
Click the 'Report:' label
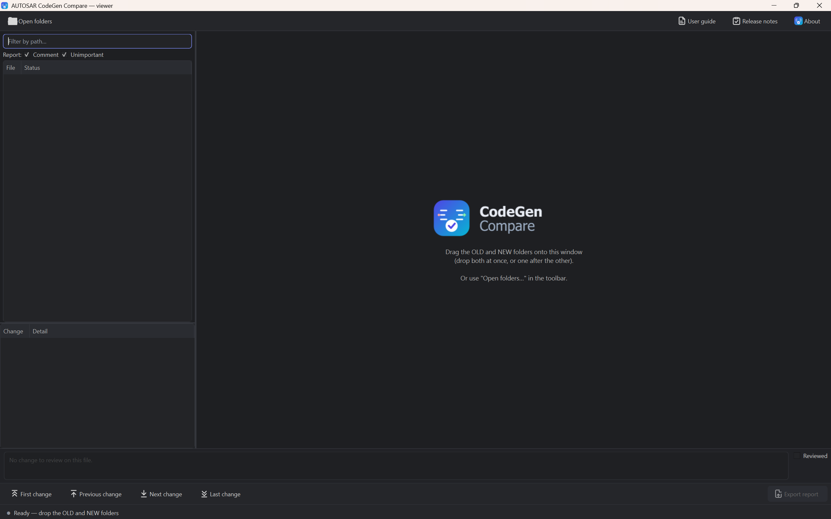[x=12, y=55]
